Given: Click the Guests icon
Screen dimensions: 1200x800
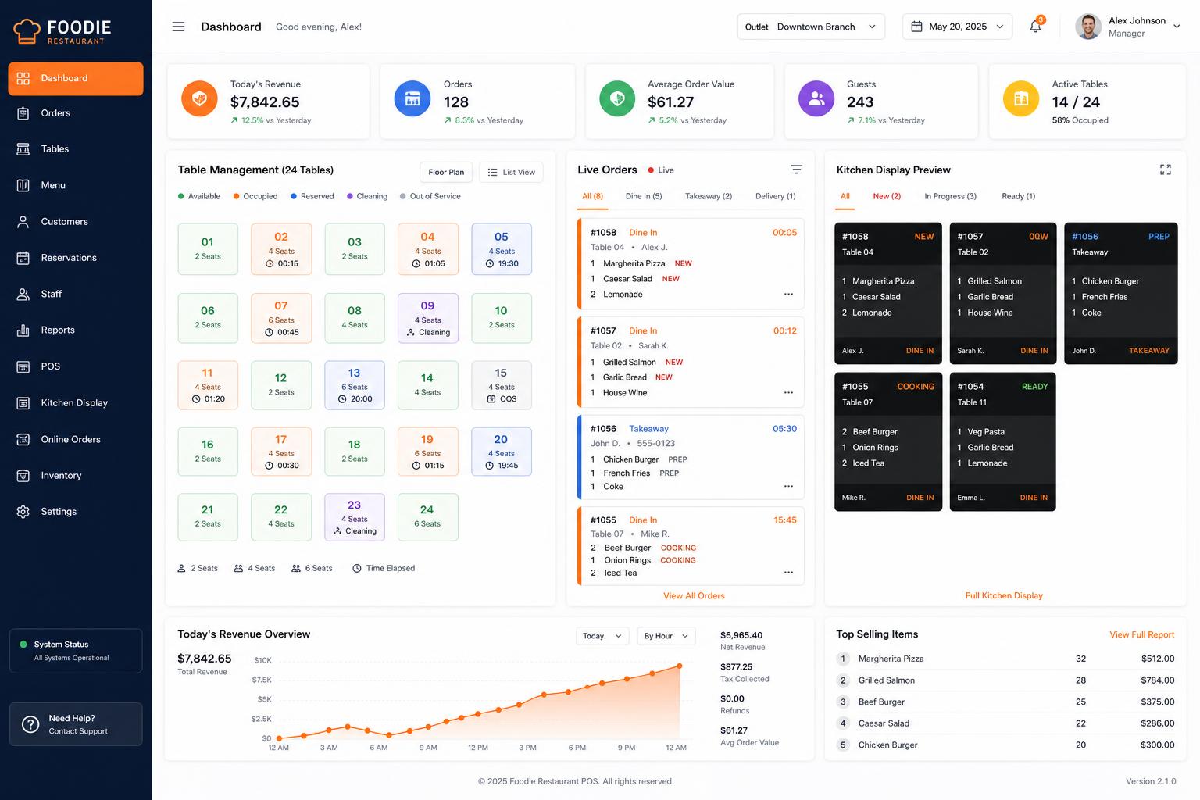Looking at the screenshot, I should point(816,99).
